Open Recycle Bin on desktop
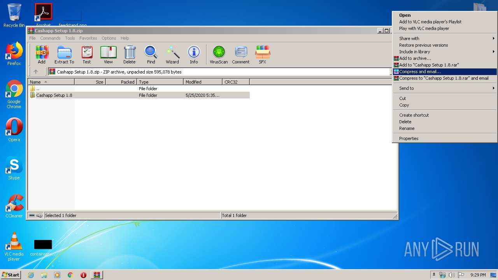The height and width of the screenshot is (280, 498). [14, 16]
